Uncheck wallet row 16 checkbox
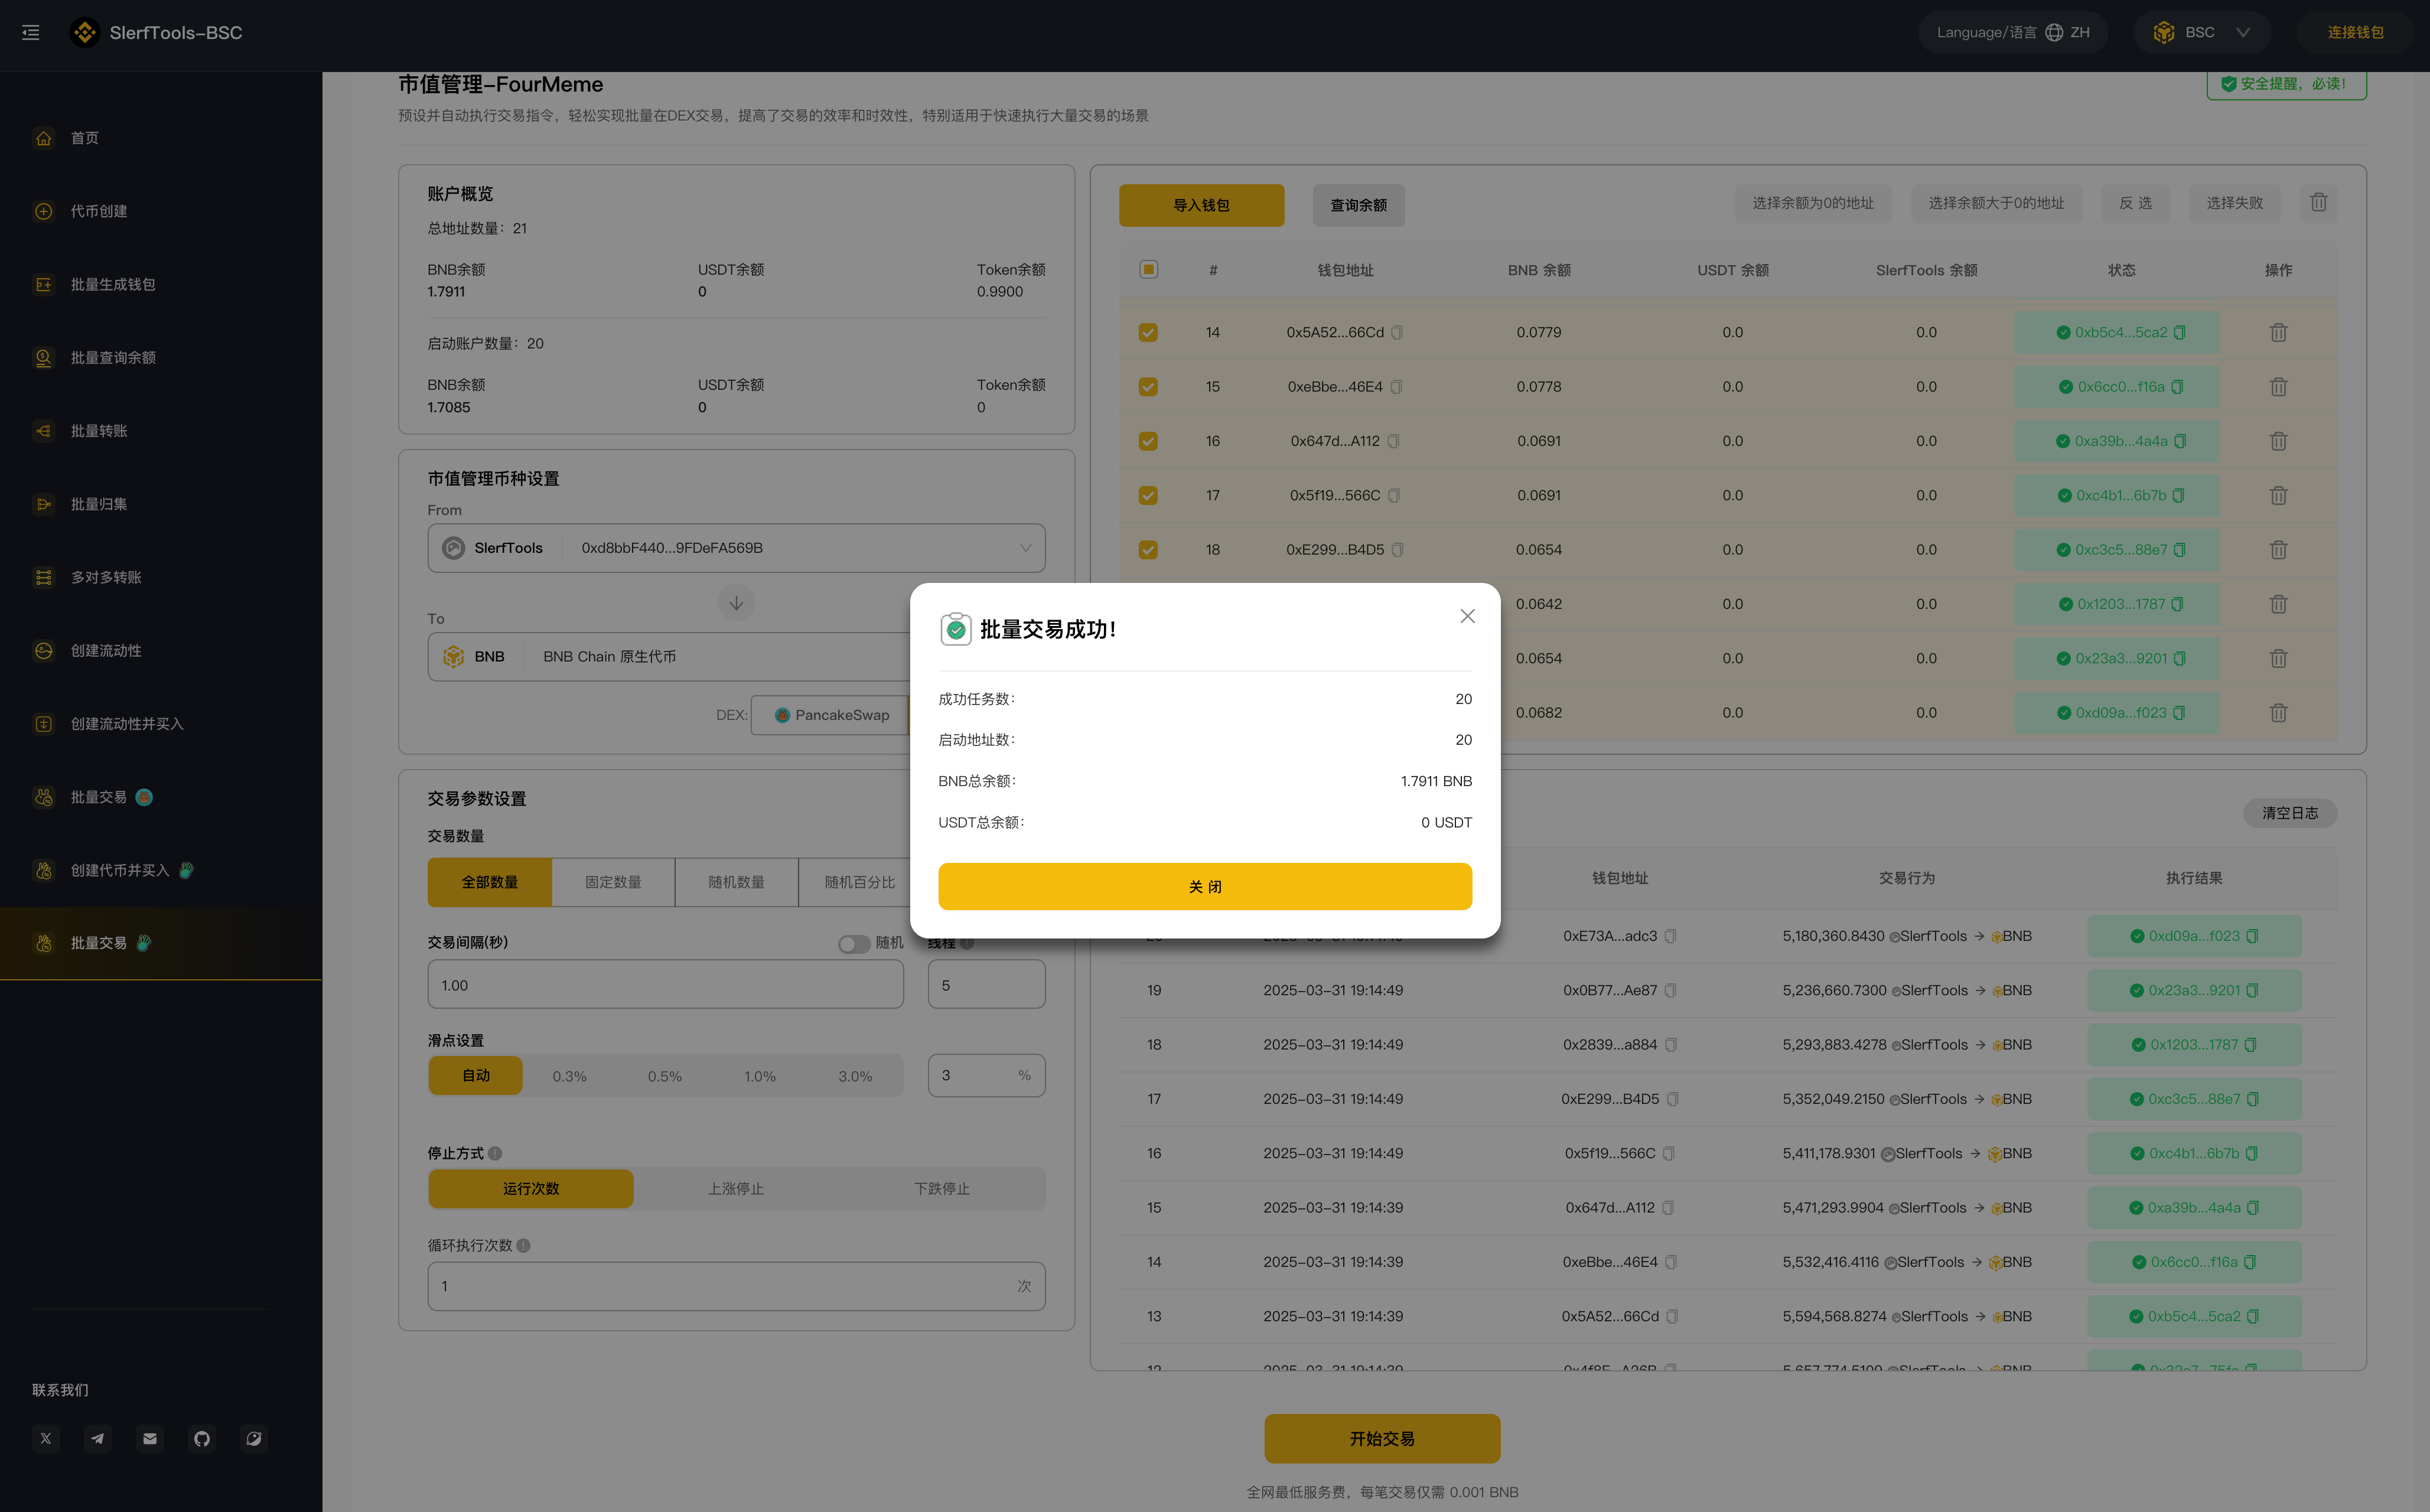2430x1512 pixels. (1148, 441)
